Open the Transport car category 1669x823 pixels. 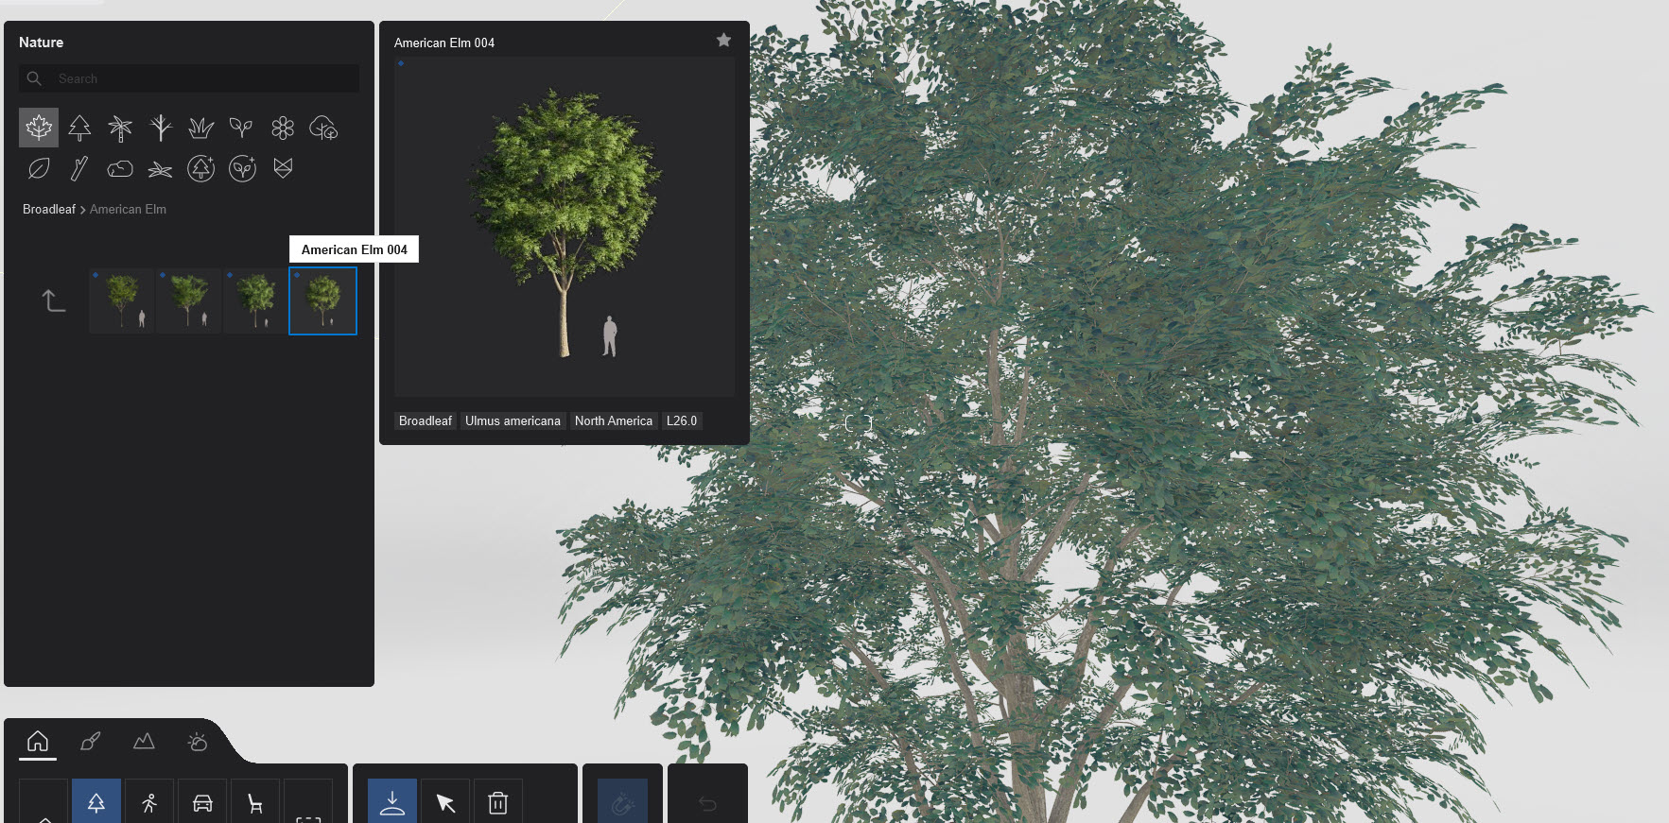tap(202, 803)
